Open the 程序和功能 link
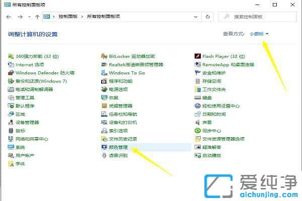302x201 pixels. (120, 81)
